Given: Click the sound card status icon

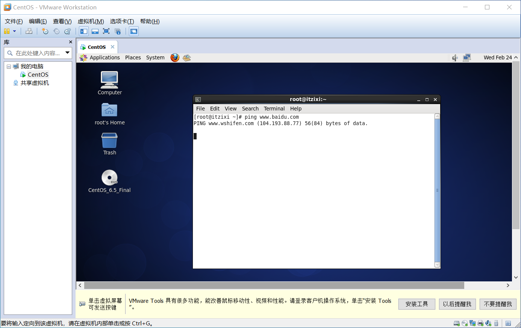Looking at the screenshot, I should click(x=488, y=323).
